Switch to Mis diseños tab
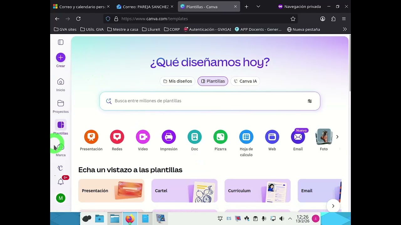The image size is (401, 225). (177, 81)
